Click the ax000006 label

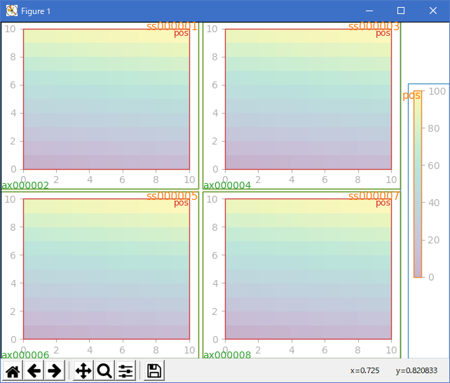(x=25, y=355)
